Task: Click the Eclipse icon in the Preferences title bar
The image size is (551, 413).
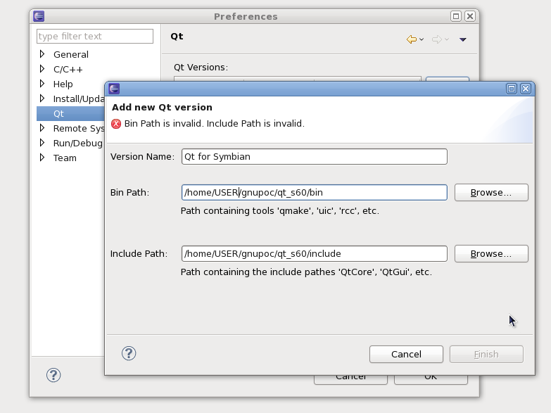Action: (x=39, y=16)
